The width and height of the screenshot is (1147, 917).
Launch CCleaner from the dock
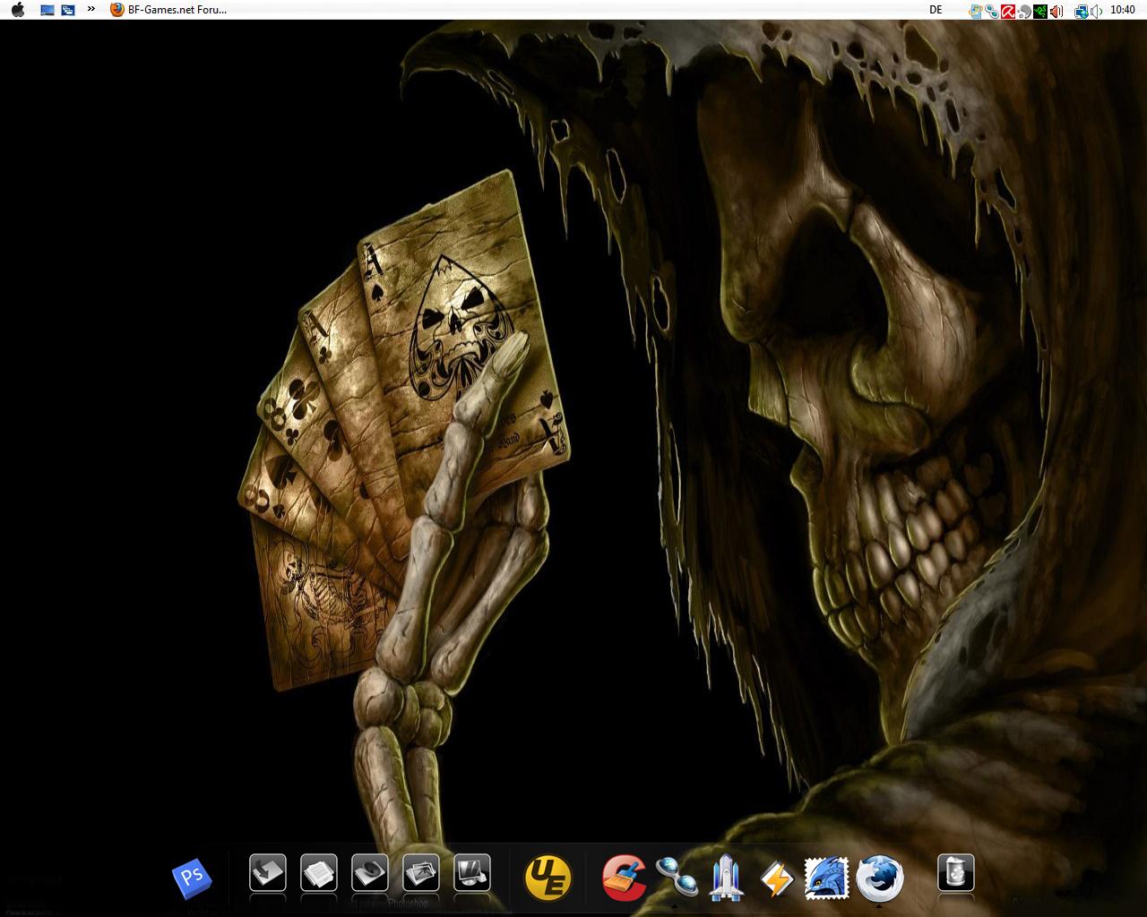pyautogui.click(x=624, y=877)
